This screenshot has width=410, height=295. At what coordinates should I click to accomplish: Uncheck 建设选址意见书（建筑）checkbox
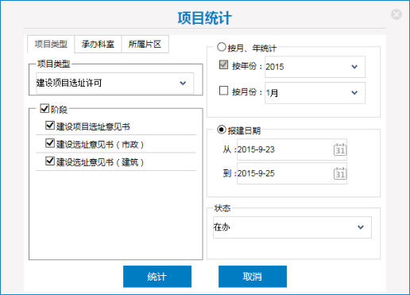[50, 161]
